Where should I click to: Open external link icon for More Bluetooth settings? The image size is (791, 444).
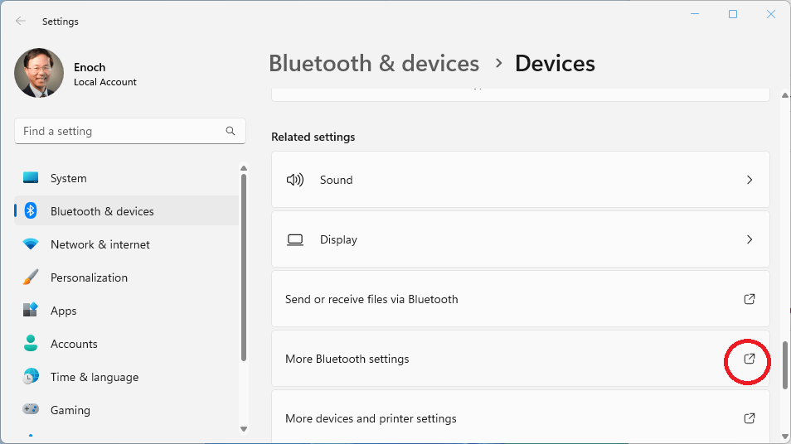coord(749,359)
